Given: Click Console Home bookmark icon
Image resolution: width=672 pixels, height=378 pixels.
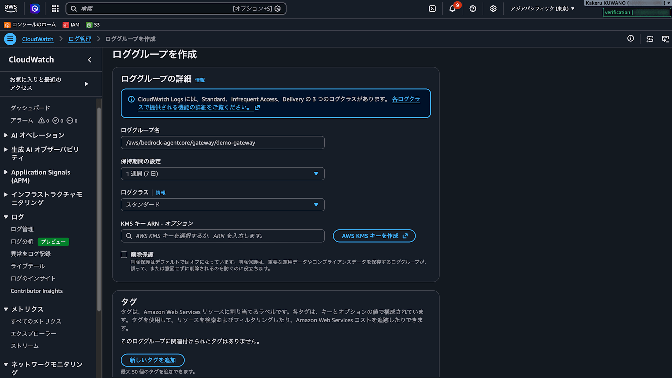Looking at the screenshot, I should pos(7,25).
